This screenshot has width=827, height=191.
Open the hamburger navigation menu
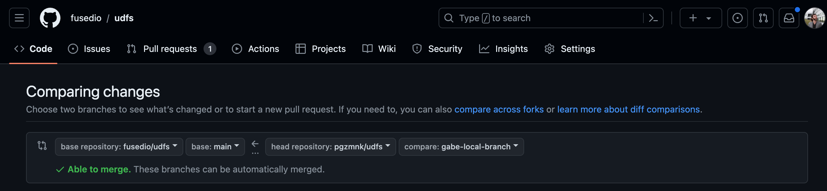(x=19, y=18)
